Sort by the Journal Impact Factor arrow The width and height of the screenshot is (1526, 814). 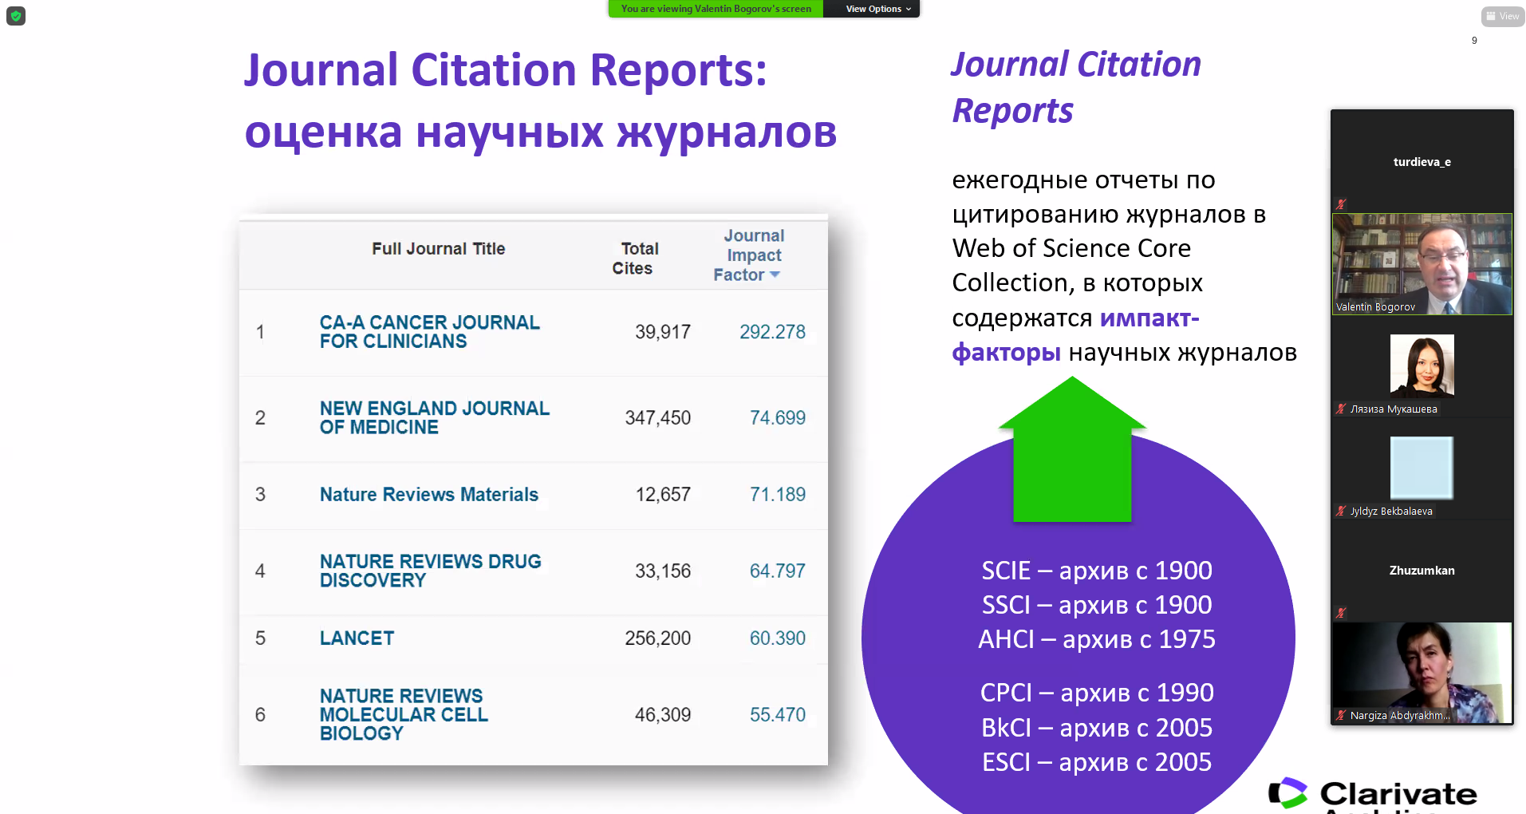pos(775,275)
